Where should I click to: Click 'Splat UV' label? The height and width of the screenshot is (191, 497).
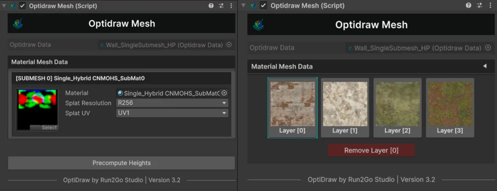click(x=78, y=113)
